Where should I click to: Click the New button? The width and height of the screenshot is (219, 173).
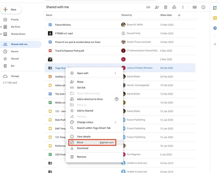[x=11, y=10]
